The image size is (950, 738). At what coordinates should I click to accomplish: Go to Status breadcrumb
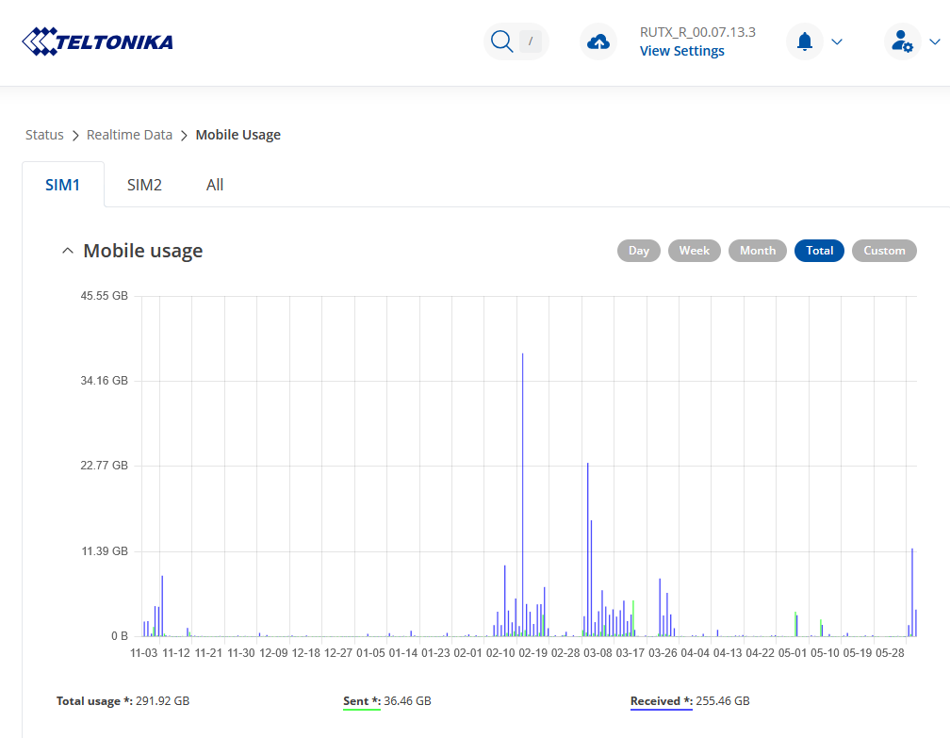(x=44, y=135)
